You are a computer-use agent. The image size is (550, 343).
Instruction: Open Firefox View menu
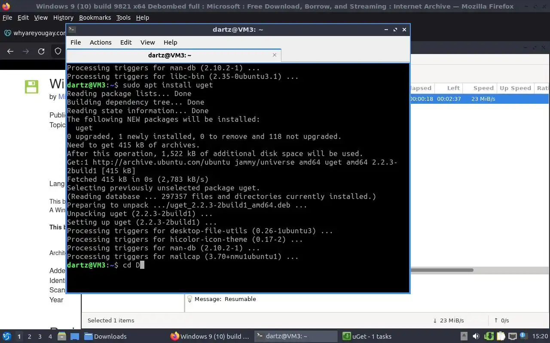point(41,18)
